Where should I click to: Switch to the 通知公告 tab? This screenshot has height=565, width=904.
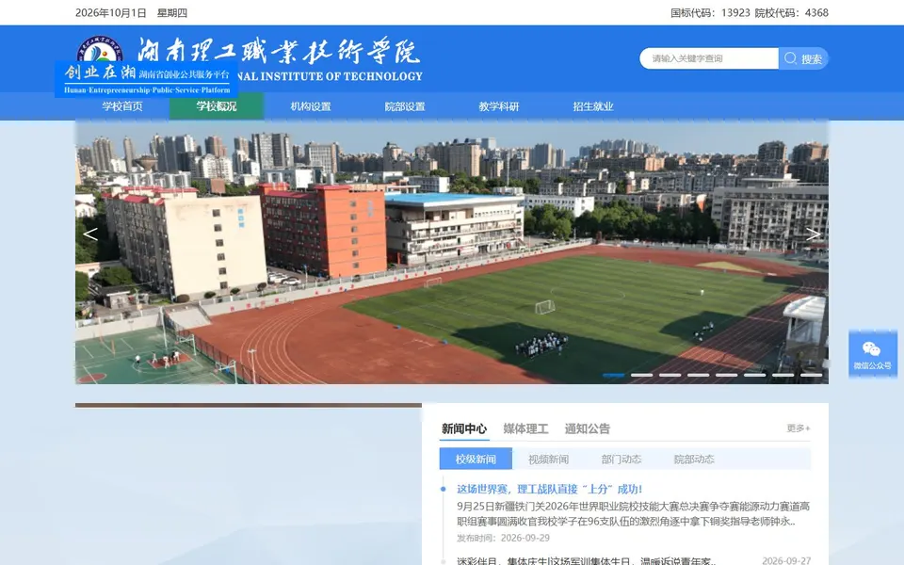[x=587, y=429]
